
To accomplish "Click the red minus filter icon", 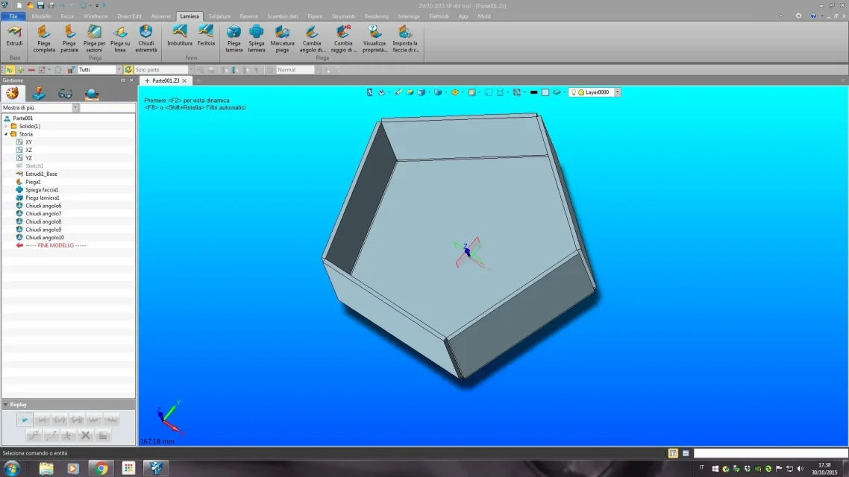I will 31,70.
